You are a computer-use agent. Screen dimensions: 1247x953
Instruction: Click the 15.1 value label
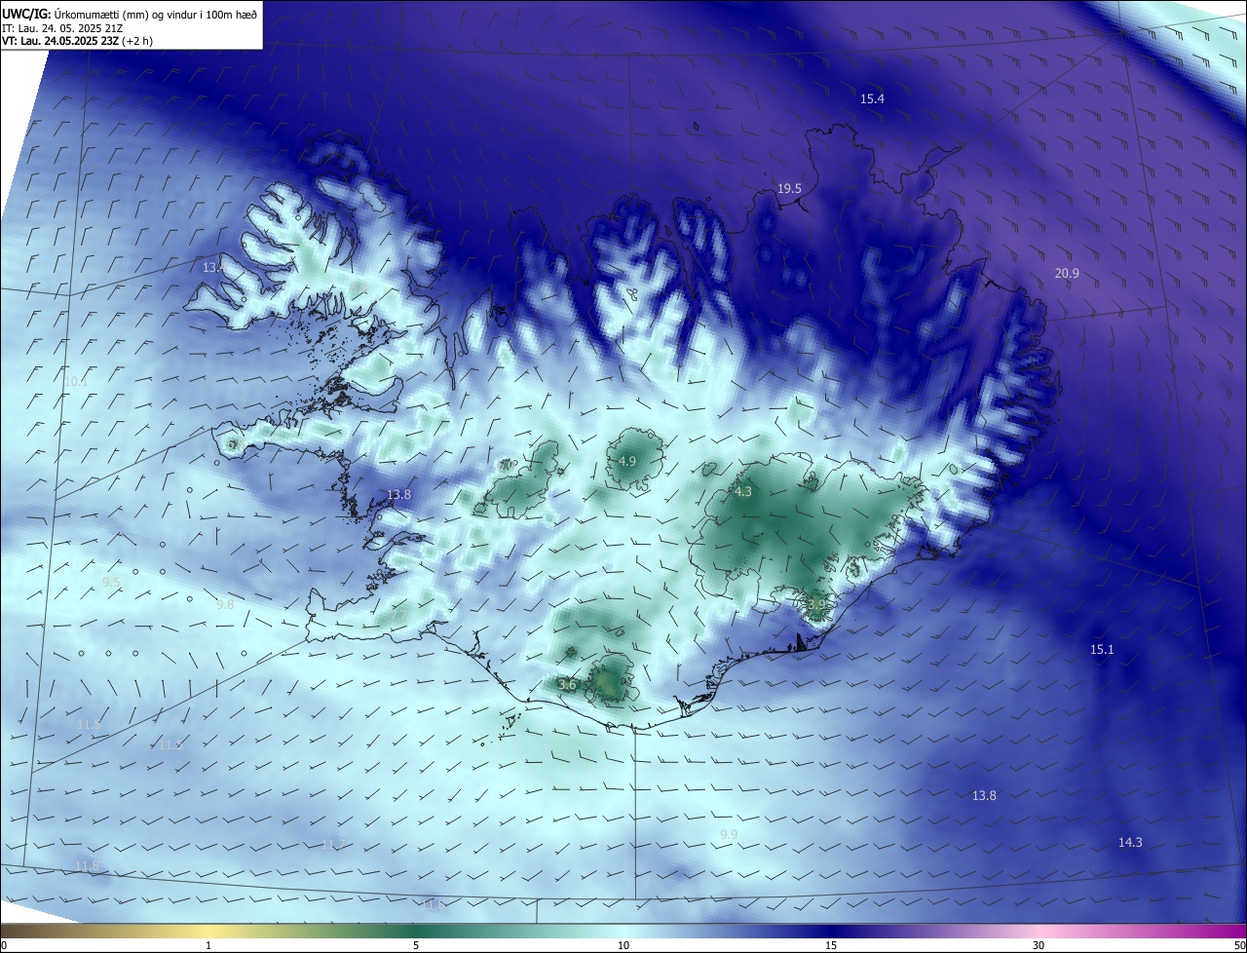pyautogui.click(x=1102, y=649)
